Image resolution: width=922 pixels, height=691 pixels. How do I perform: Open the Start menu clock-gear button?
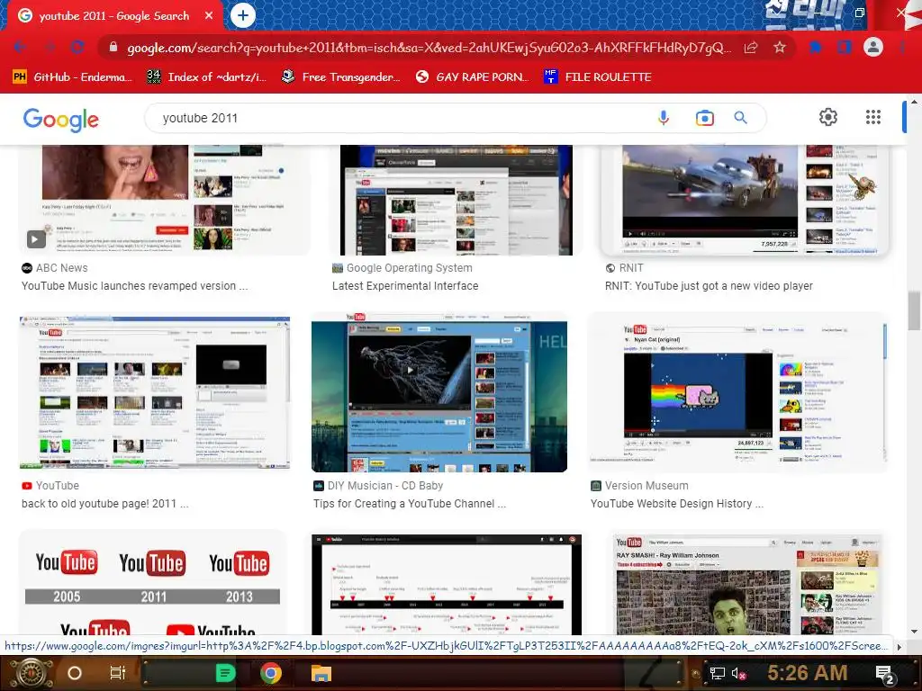(31, 673)
